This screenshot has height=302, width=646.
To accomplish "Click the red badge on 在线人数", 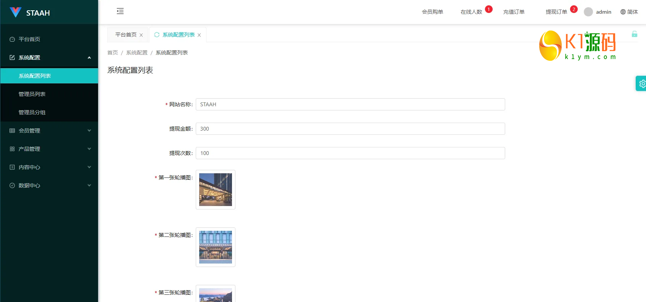I will pyautogui.click(x=489, y=9).
